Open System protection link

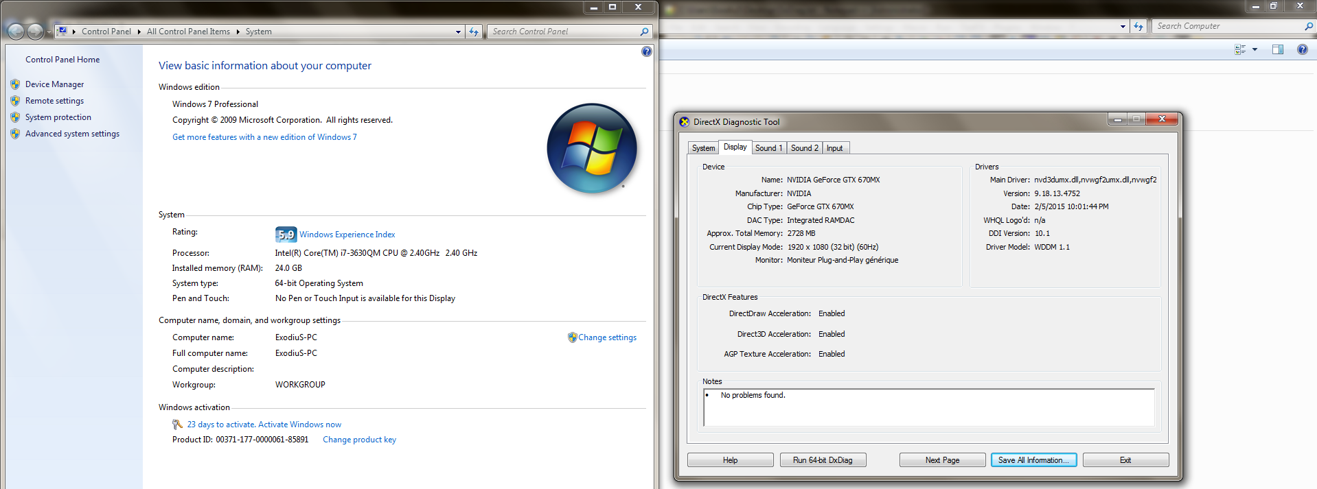(x=58, y=117)
